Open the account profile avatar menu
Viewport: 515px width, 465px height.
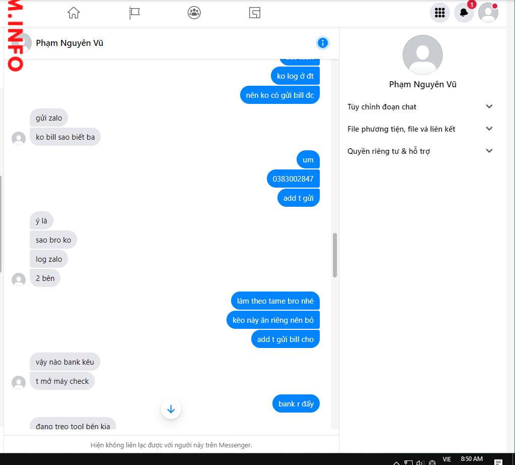point(488,13)
